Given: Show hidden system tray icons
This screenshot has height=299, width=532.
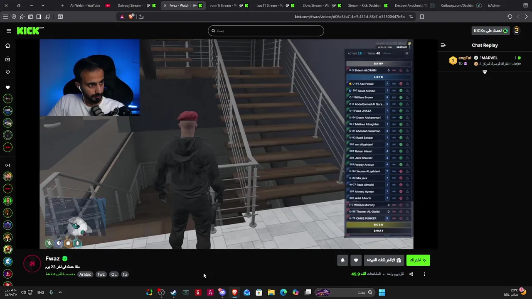Looking at the screenshot, I should pos(60,292).
